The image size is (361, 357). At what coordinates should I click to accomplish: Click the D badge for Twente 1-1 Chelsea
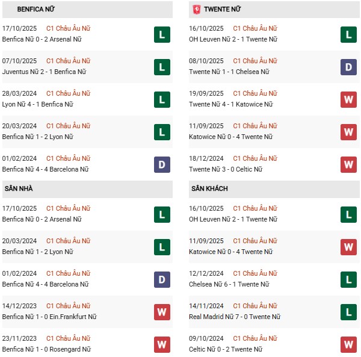click(x=348, y=67)
